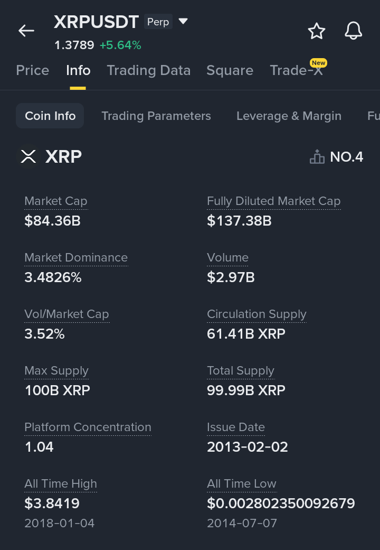Tap the back arrow icon
Viewport: 380px width, 550px height.
26,31
